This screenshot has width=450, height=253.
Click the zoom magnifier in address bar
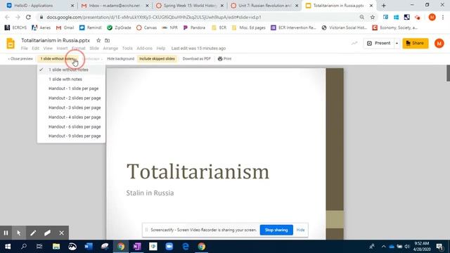(362, 17)
